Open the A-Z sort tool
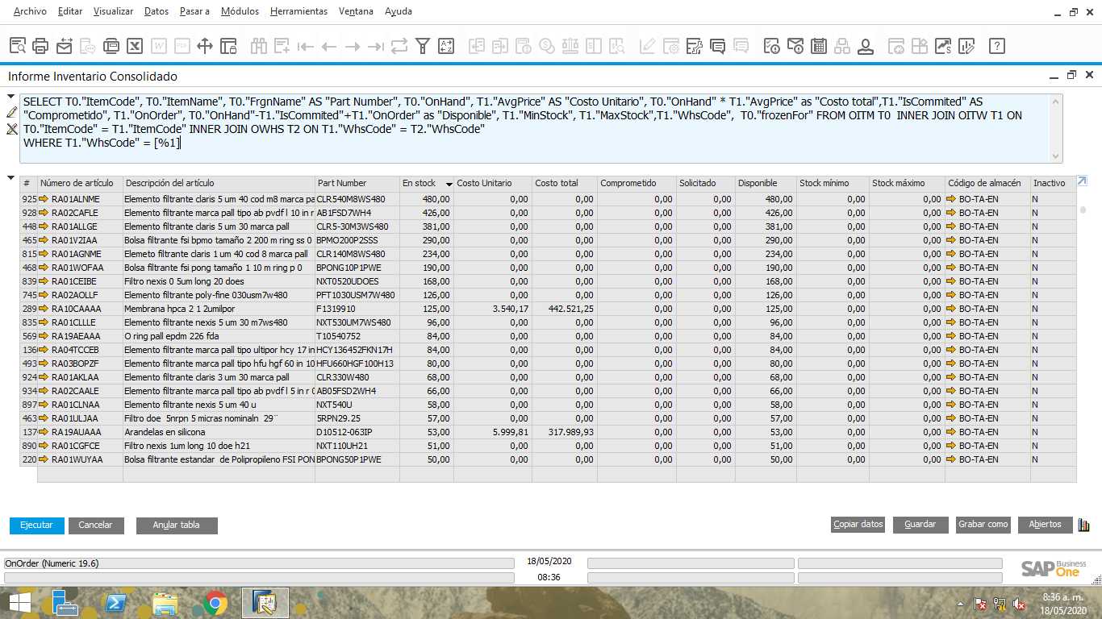 pyautogui.click(x=446, y=46)
